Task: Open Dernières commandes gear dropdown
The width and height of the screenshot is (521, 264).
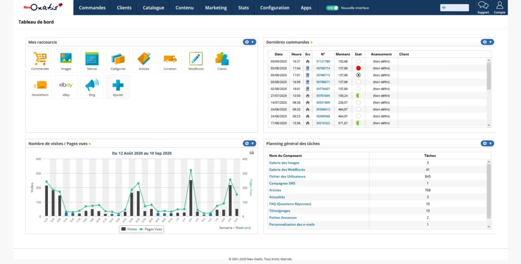Action: (x=487, y=42)
